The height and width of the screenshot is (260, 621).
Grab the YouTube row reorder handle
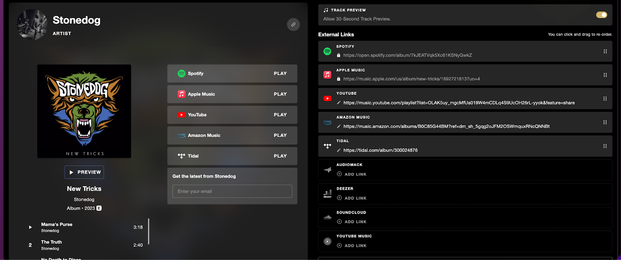pos(605,99)
